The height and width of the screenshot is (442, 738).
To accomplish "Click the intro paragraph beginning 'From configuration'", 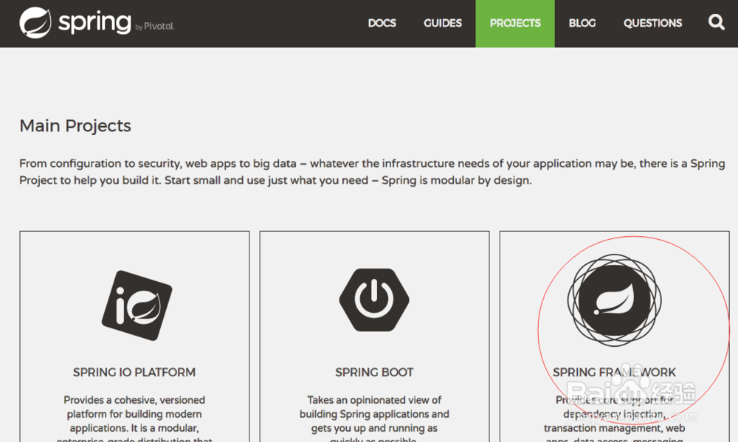I will click(x=372, y=172).
